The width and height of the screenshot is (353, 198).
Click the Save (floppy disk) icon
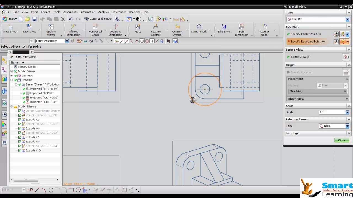34,19
